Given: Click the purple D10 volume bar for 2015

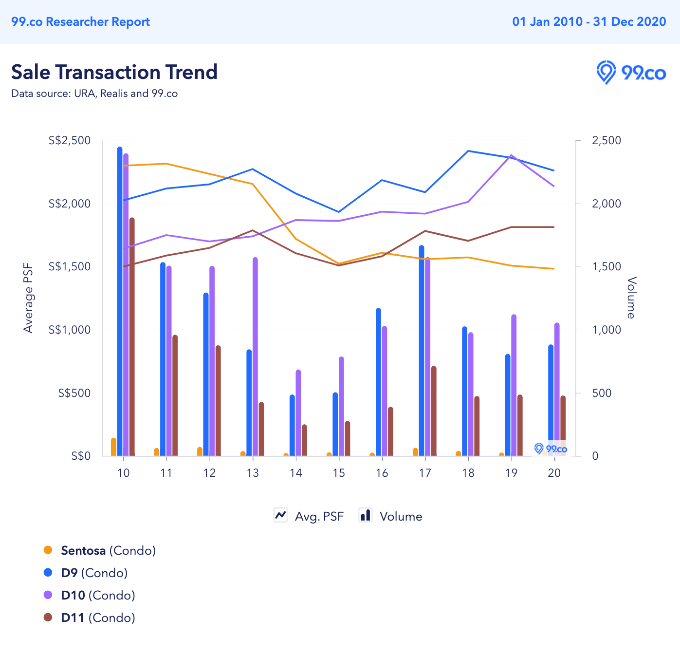Looking at the screenshot, I should [341, 407].
